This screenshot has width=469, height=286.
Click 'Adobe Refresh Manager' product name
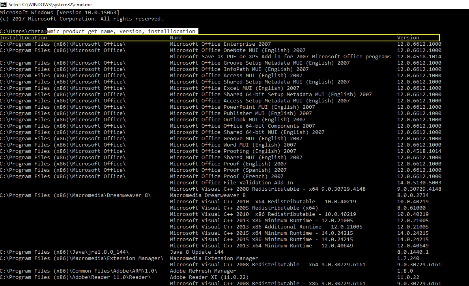click(203, 270)
